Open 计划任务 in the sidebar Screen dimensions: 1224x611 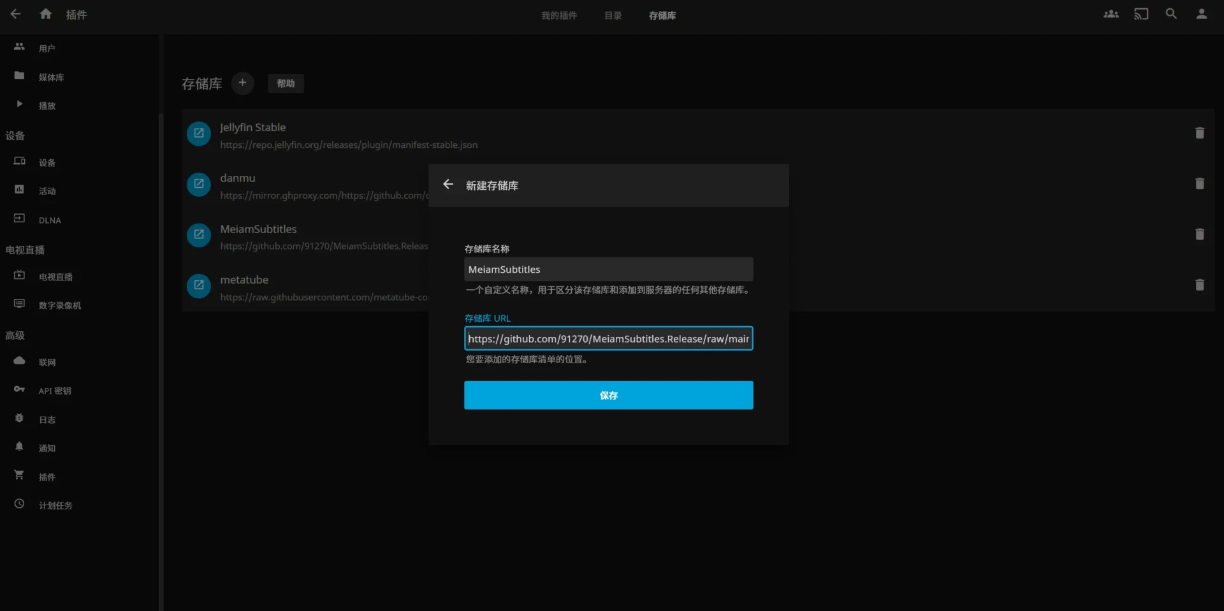pyautogui.click(x=55, y=505)
